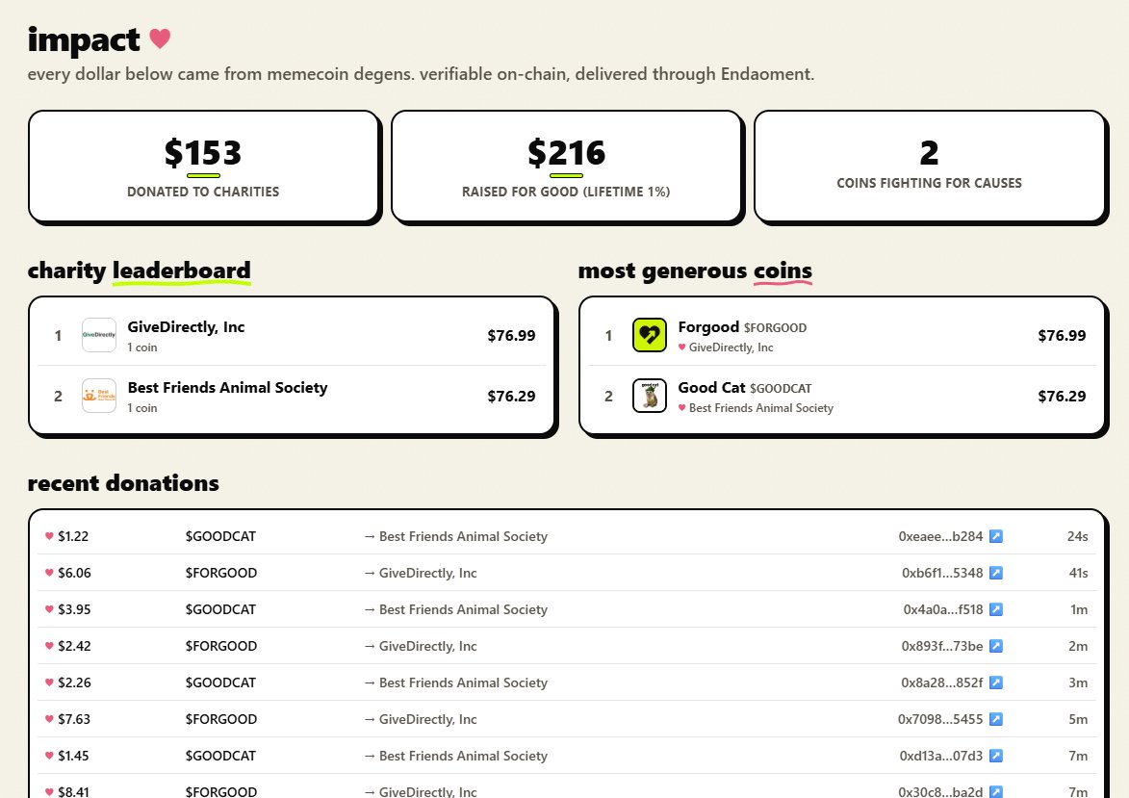Click the Good Cat coin avatar
1129x798 pixels.
[650, 396]
